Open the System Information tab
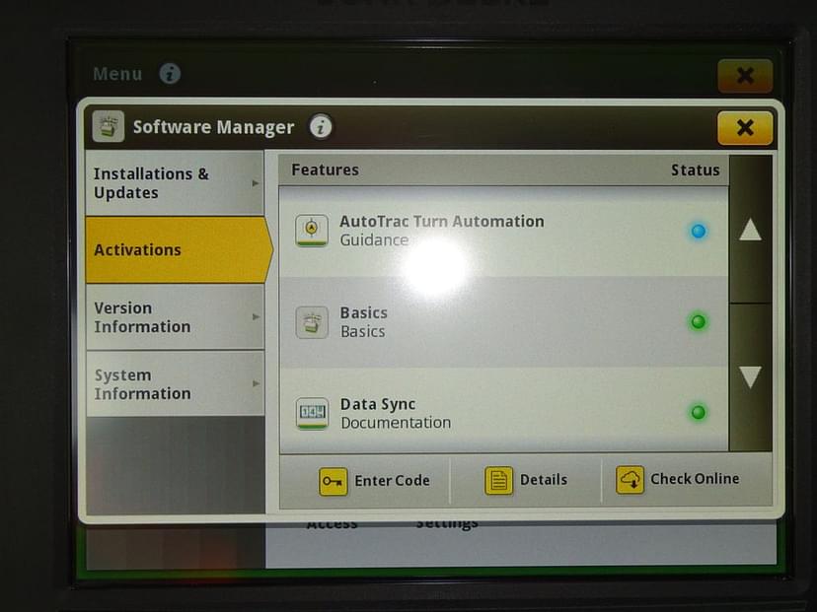The image size is (817, 612). pyautogui.click(x=175, y=383)
